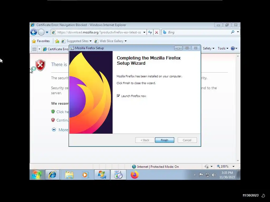Click the volume speaker tray icon
Viewport: 270px width, 202px height.
(x=214, y=175)
